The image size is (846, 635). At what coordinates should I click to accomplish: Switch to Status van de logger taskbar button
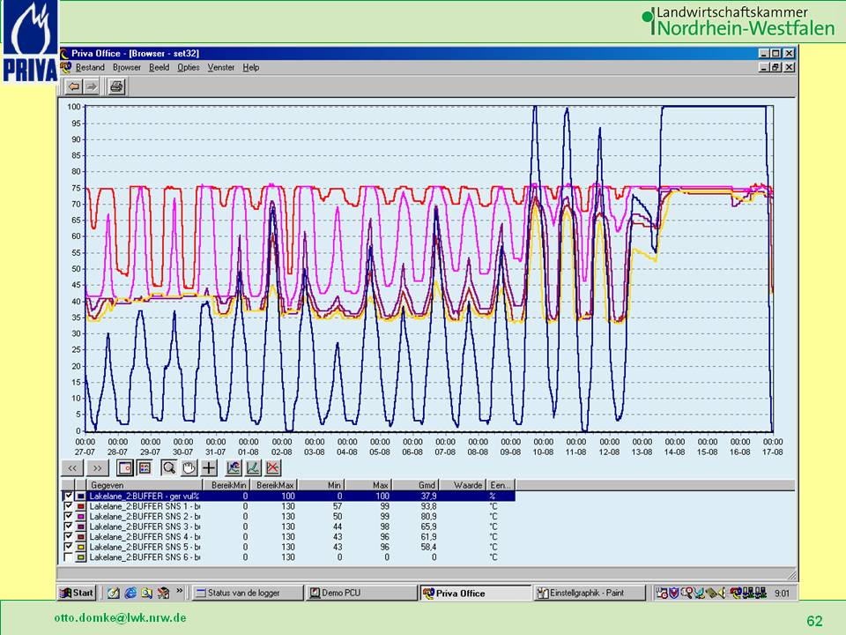click(247, 593)
